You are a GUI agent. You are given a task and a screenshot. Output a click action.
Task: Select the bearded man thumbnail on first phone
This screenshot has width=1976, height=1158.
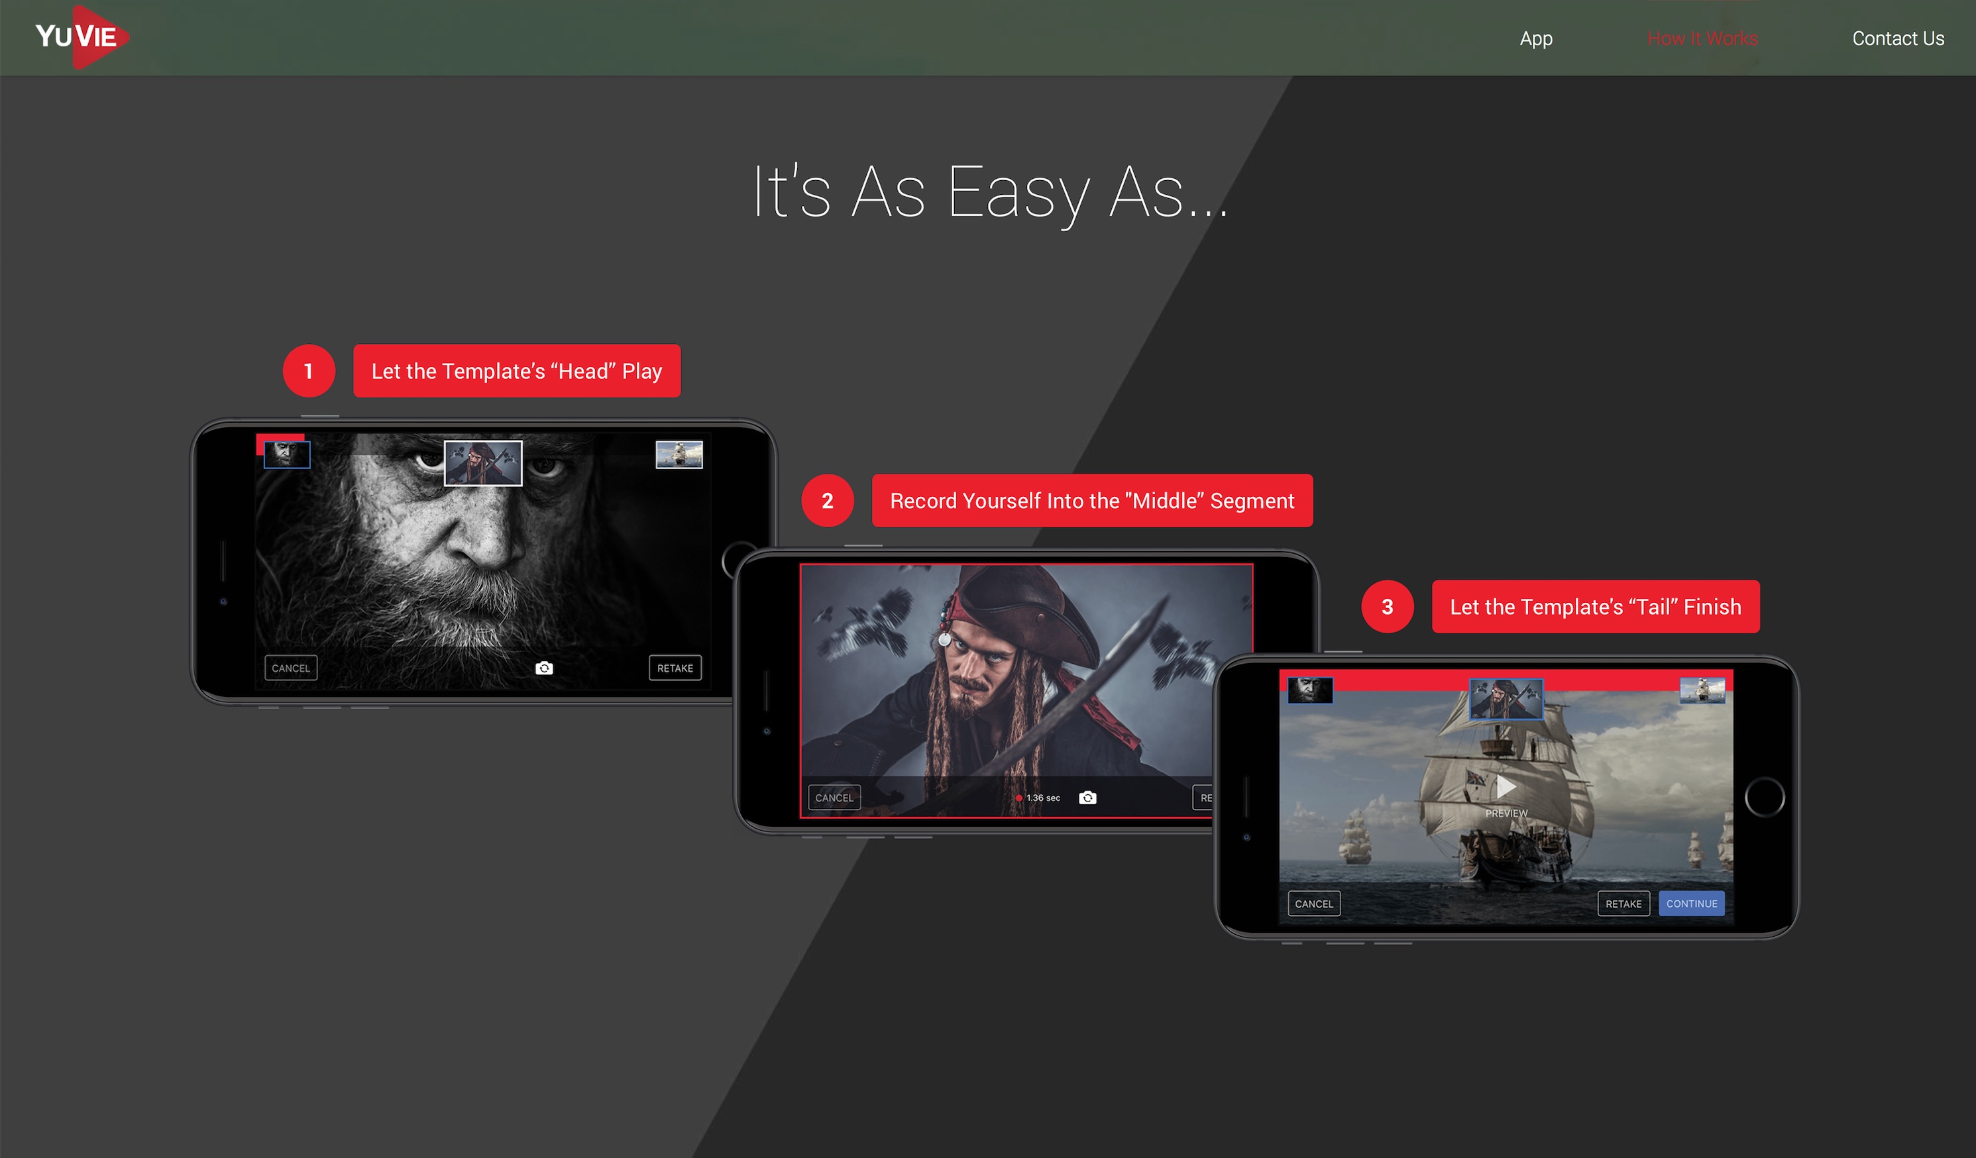pyautogui.click(x=287, y=454)
